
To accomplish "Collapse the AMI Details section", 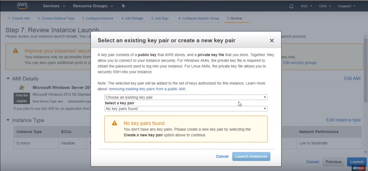I will (8, 79).
